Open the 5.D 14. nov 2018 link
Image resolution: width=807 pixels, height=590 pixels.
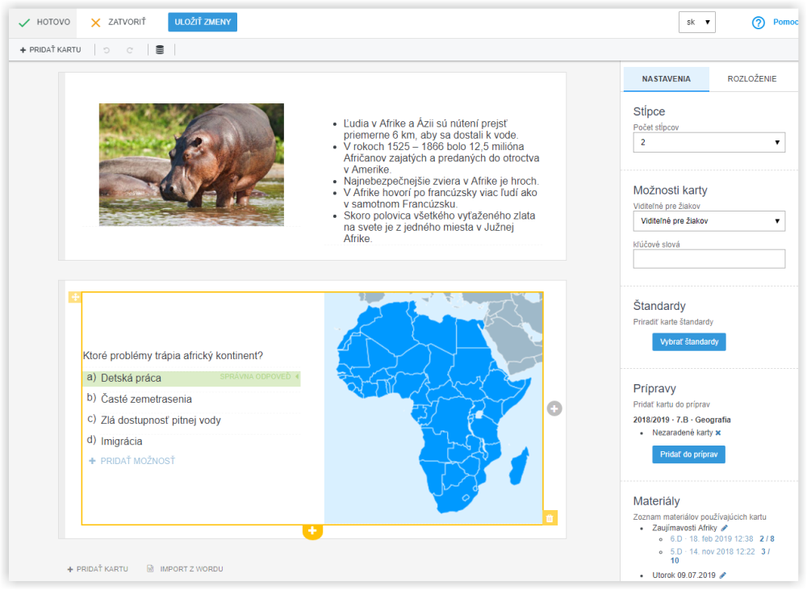click(713, 552)
